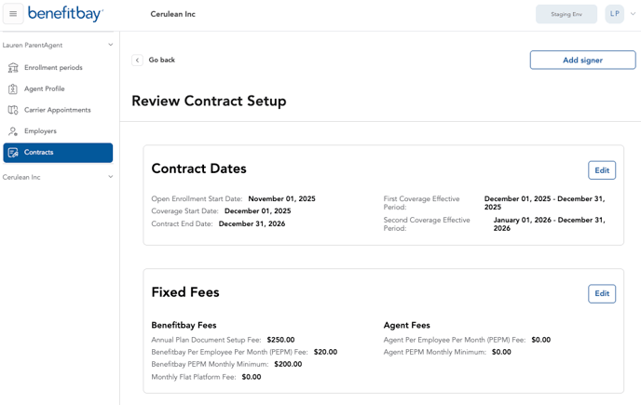Image resolution: width=641 pixels, height=405 pixels.
Task: Open Enrollment periods menu item
Action: 53,68
